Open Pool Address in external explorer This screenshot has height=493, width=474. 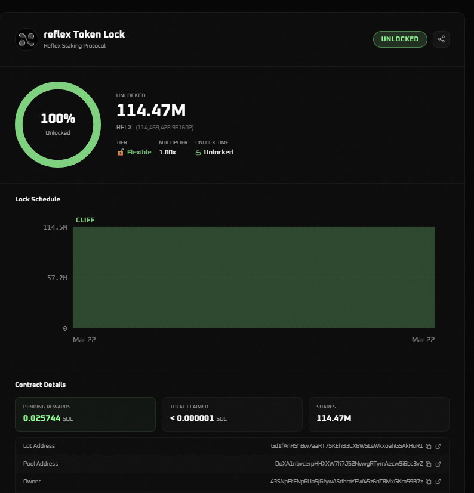pyautogui.click(x=438, y=464)
